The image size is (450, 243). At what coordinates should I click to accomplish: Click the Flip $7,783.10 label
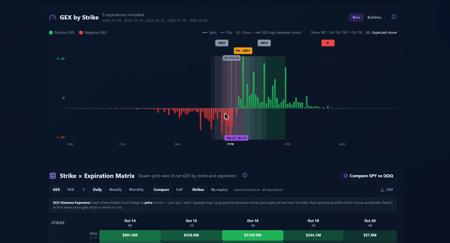point(236,138)
